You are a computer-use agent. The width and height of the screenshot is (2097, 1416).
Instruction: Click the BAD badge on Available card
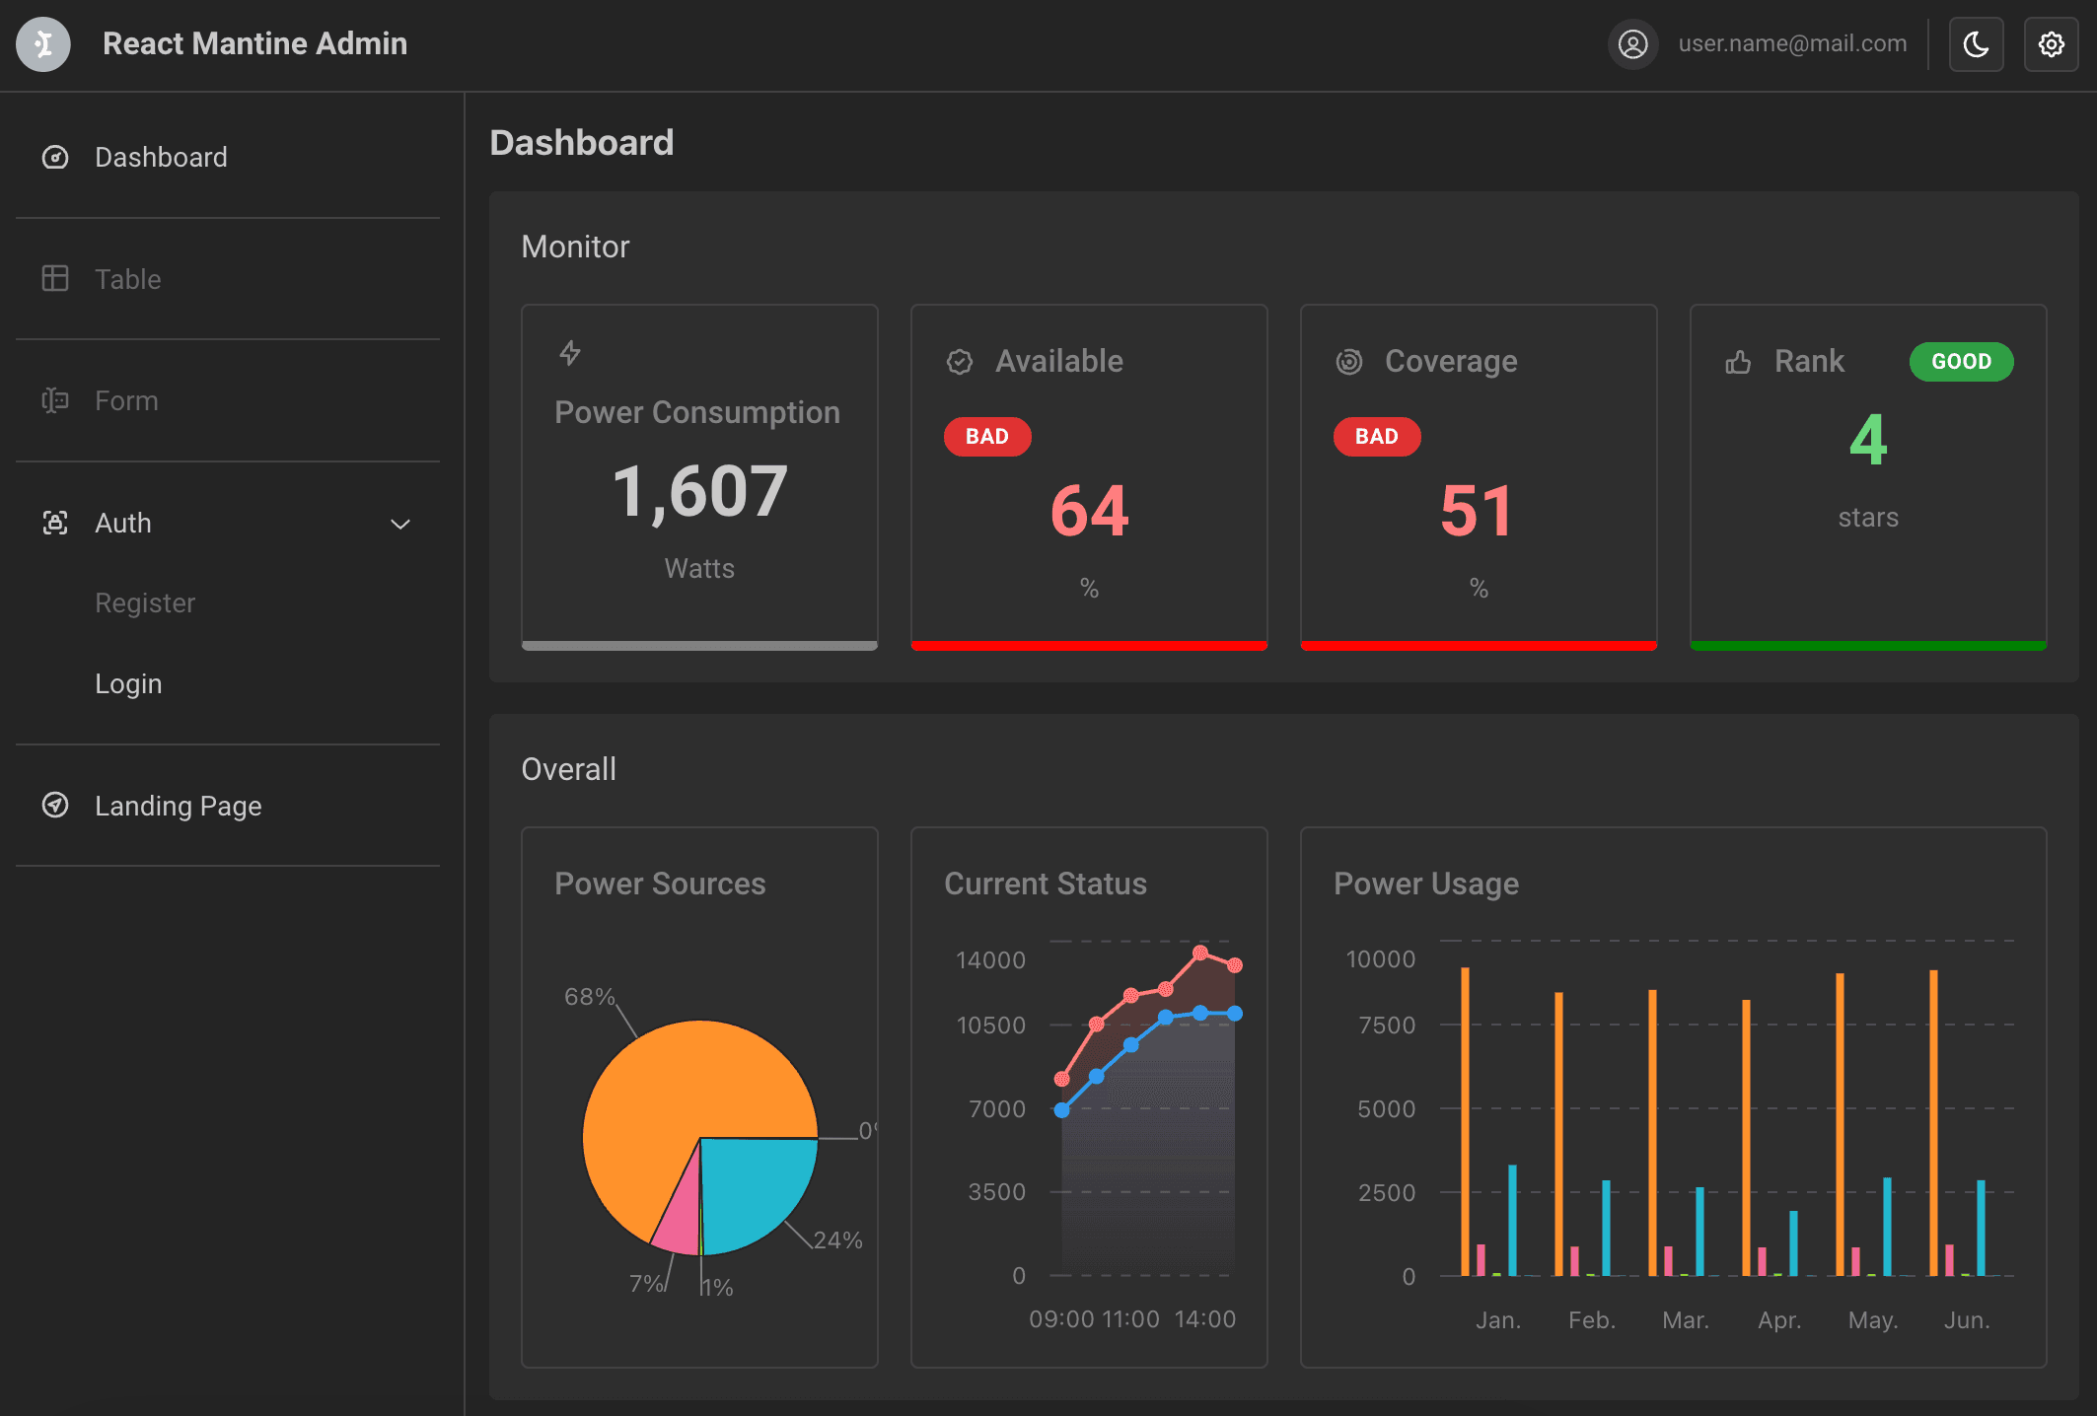(987, 437)
